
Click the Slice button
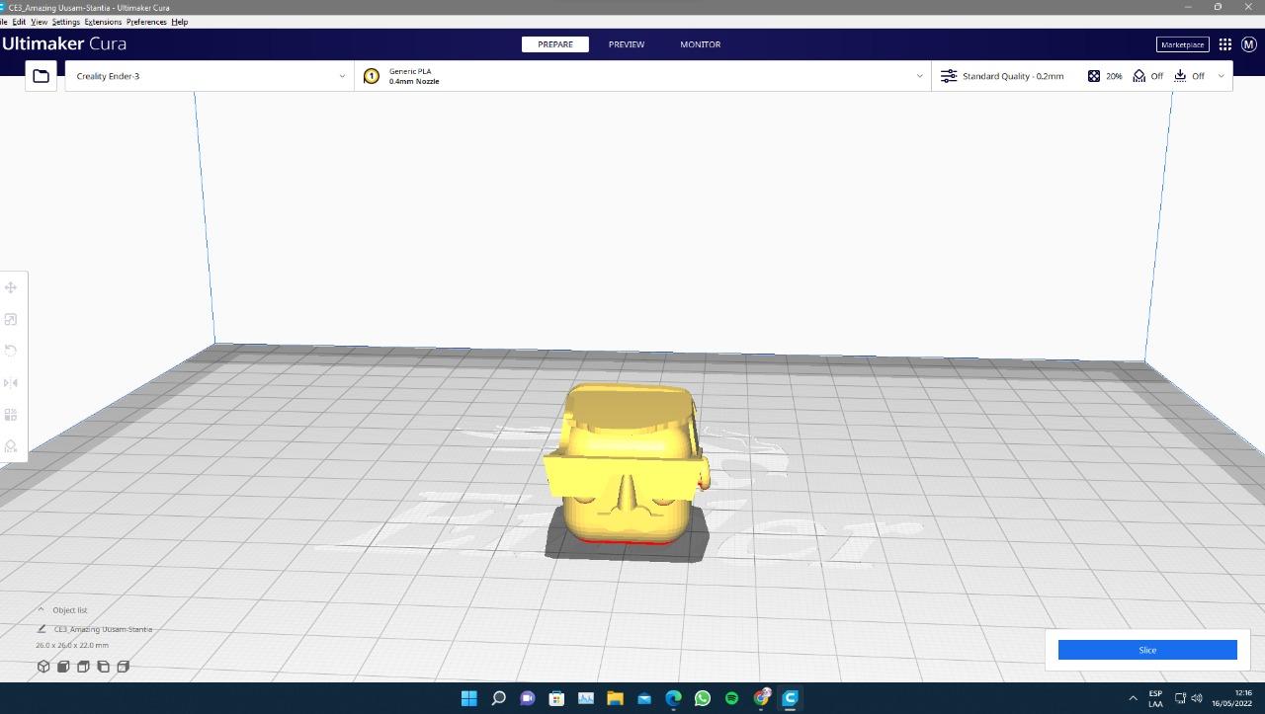pos(1147,650)
